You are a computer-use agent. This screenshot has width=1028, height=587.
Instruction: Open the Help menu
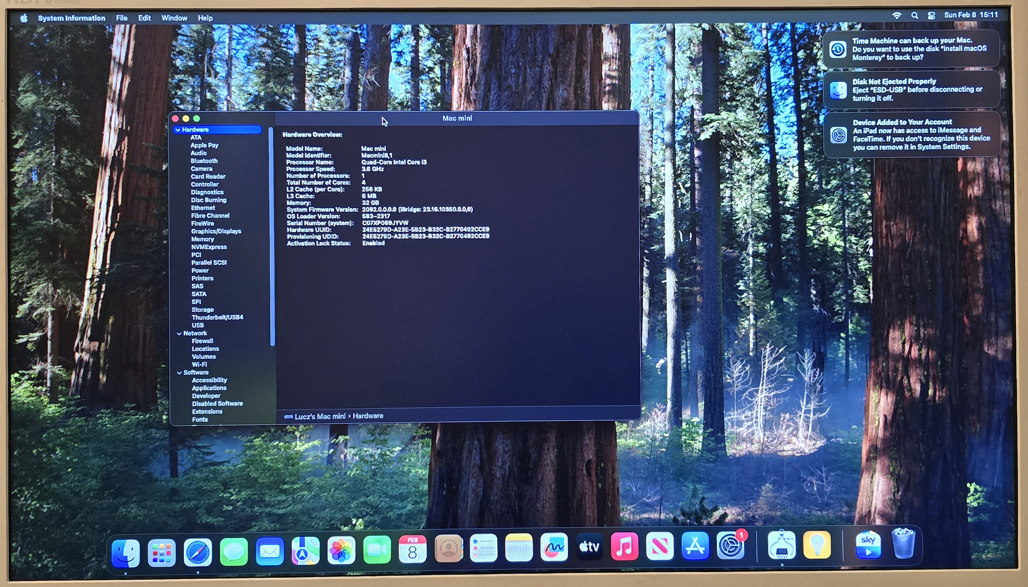205,18
